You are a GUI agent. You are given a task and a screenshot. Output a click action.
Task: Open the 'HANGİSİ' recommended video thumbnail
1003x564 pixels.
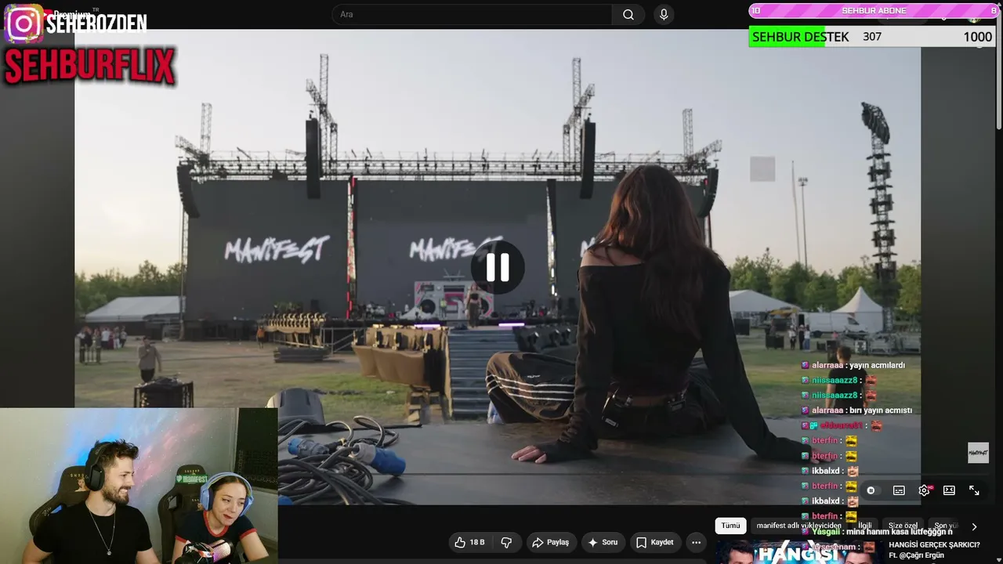799,551
